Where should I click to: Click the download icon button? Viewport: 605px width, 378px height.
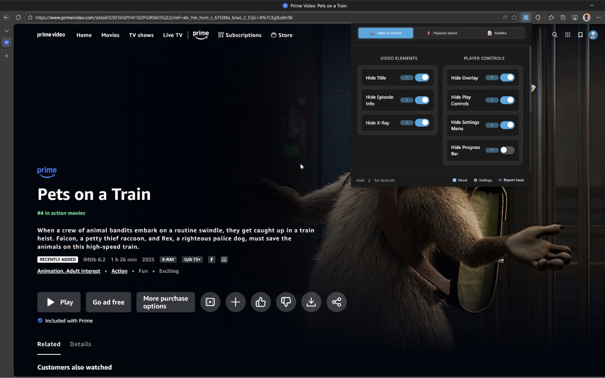[x=311, y=302]
